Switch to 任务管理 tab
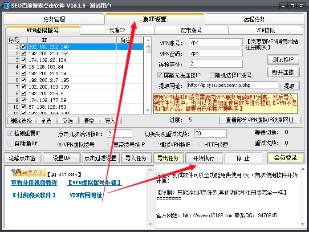This screenshot has width=309, height=232. tap(54, 19)
